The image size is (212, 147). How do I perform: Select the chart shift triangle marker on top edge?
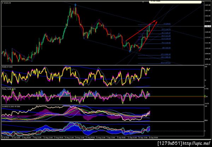pos(143,2)
